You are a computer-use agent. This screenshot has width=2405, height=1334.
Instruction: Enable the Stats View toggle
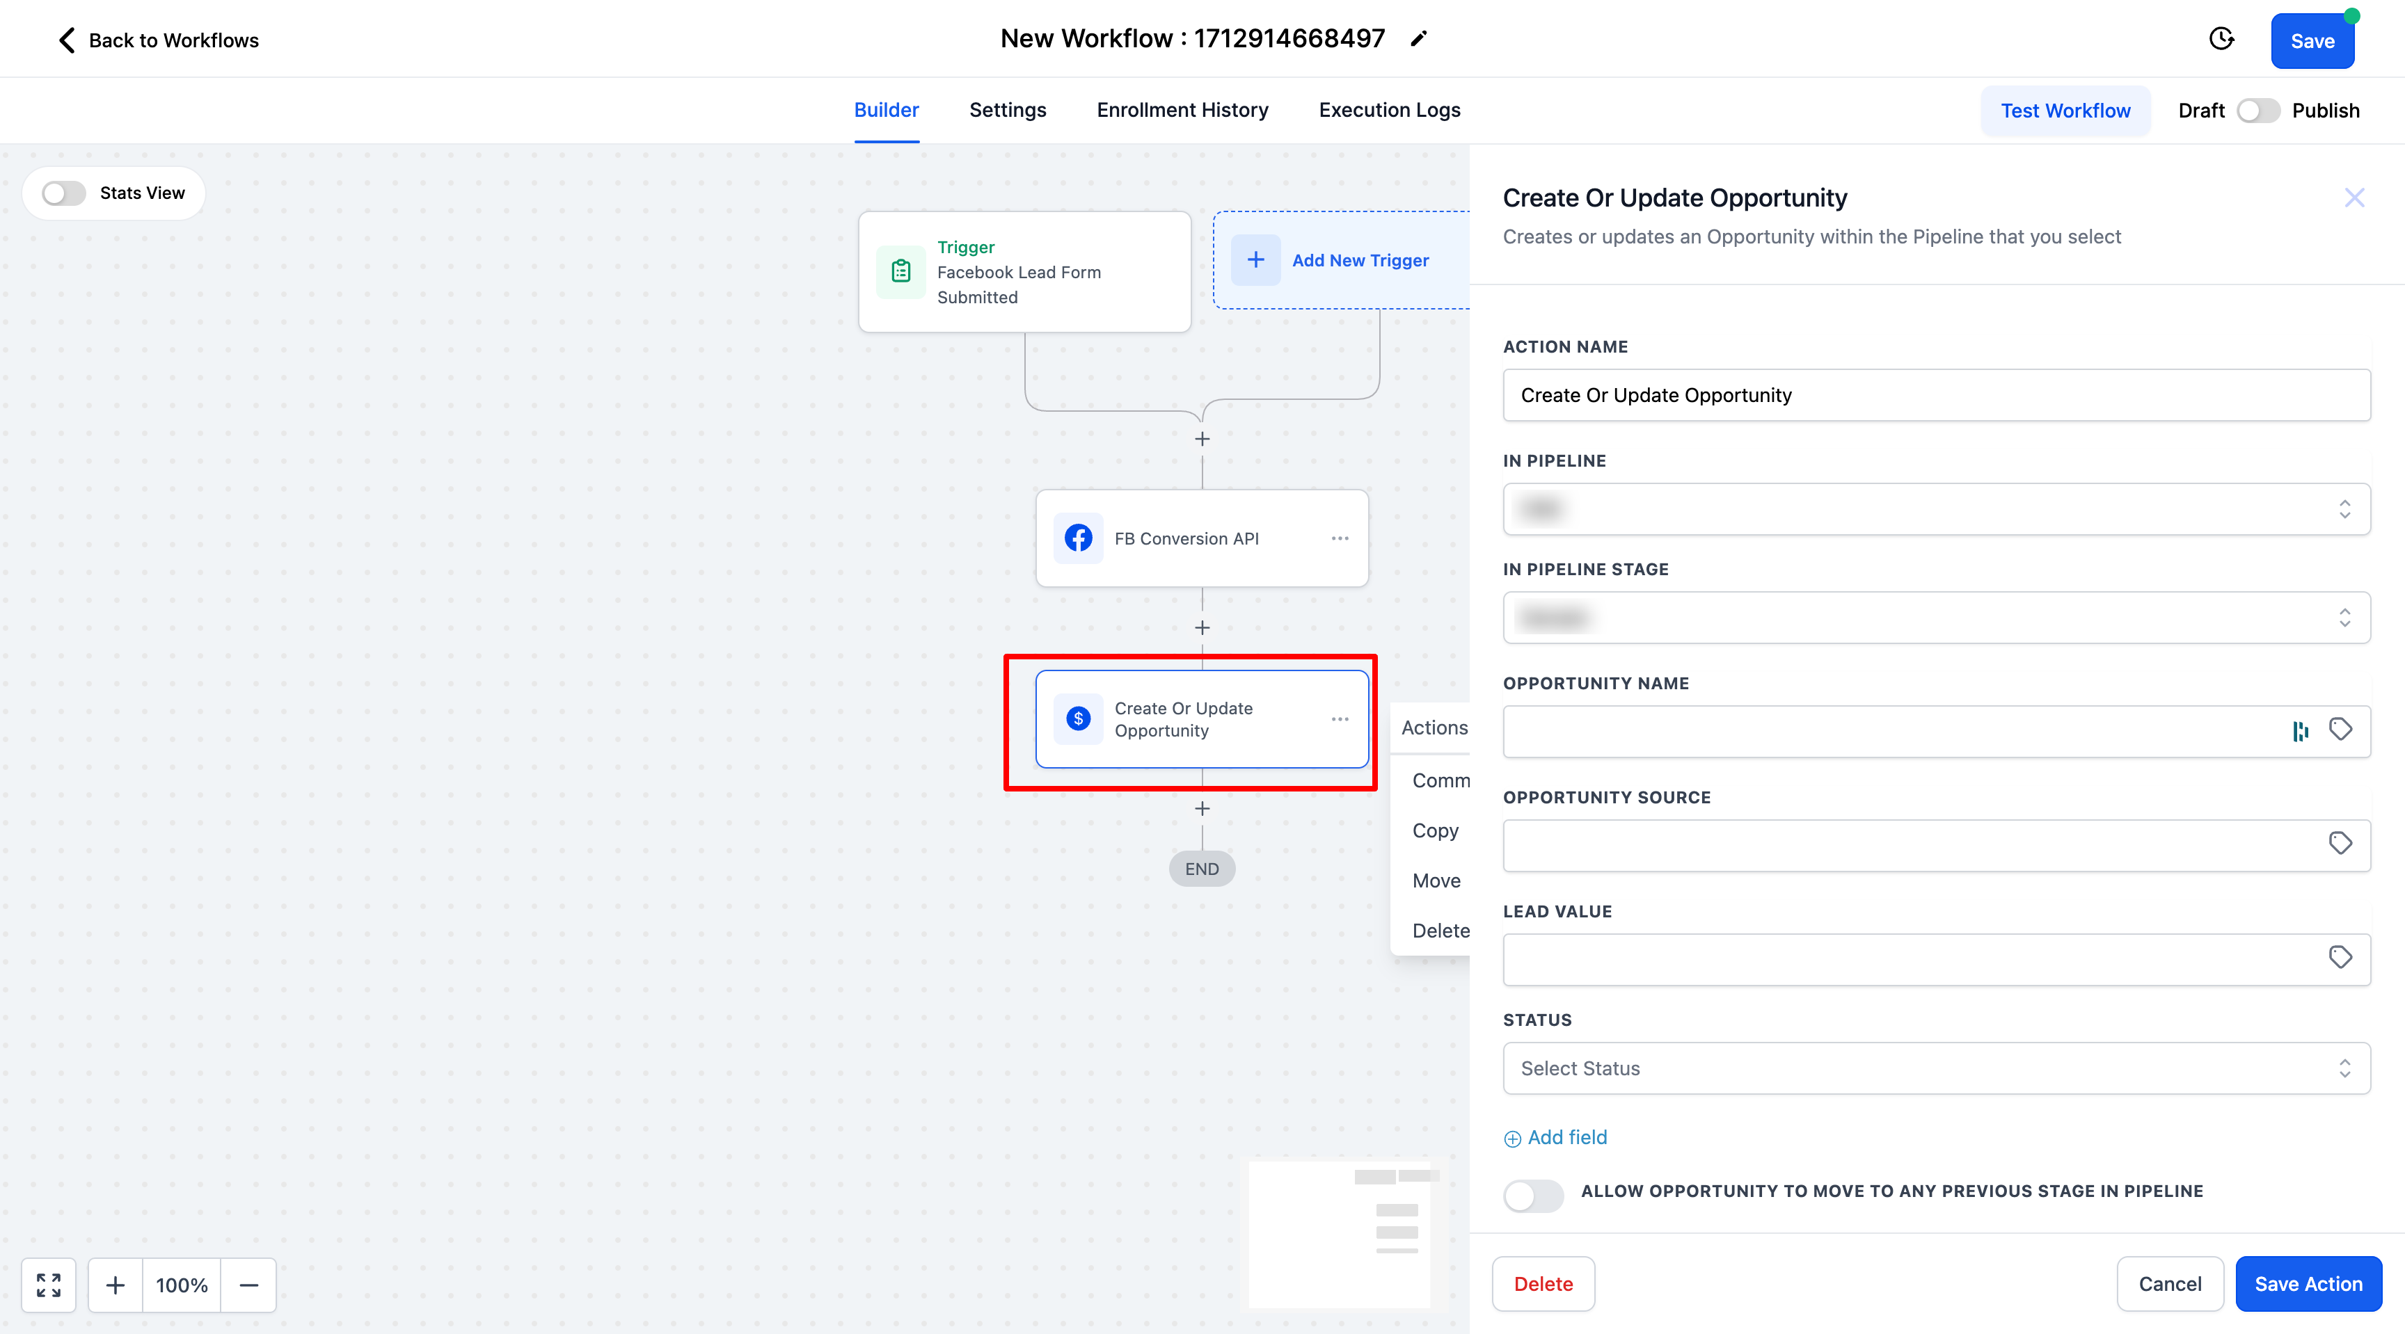click(x=65, y=193)
